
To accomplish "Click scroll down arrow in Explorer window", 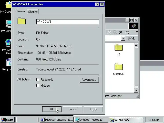I will click(x=136, y=90).
